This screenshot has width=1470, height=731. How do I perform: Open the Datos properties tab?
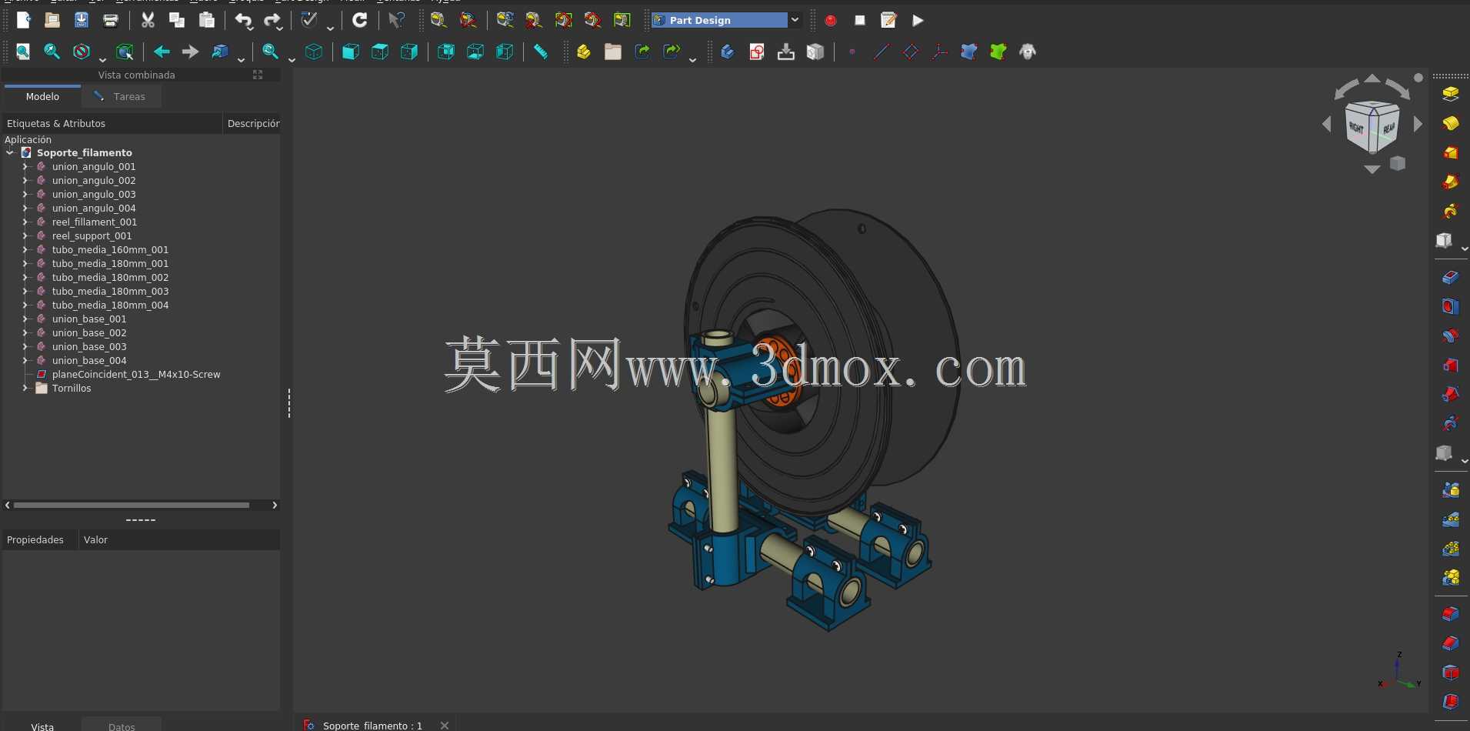[122, 725]
